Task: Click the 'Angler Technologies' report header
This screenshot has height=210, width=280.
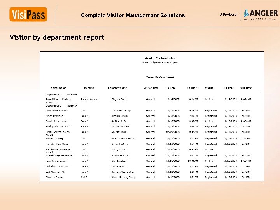Action: [160, 58]
